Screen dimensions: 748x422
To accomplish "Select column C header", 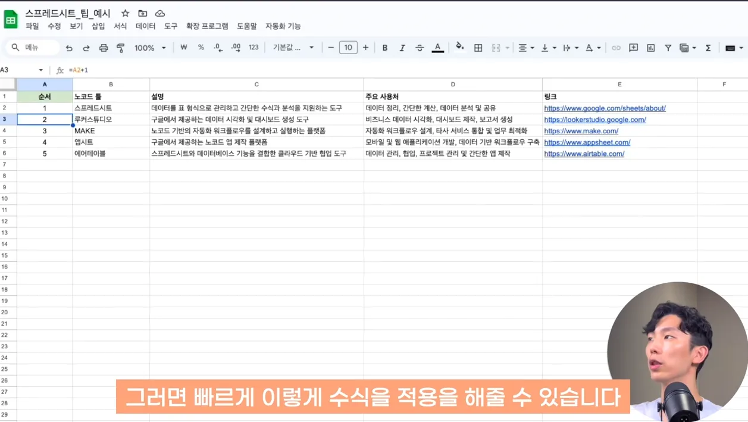I will click(x=256, y=85).
